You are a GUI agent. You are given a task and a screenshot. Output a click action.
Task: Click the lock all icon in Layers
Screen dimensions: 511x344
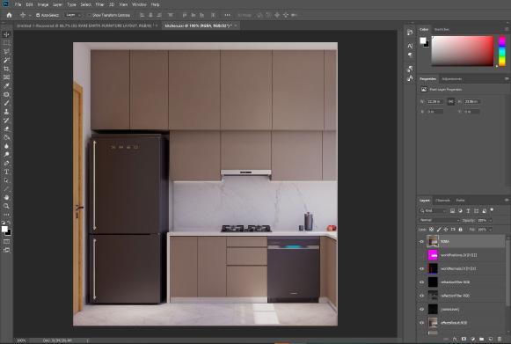point(461,230)
